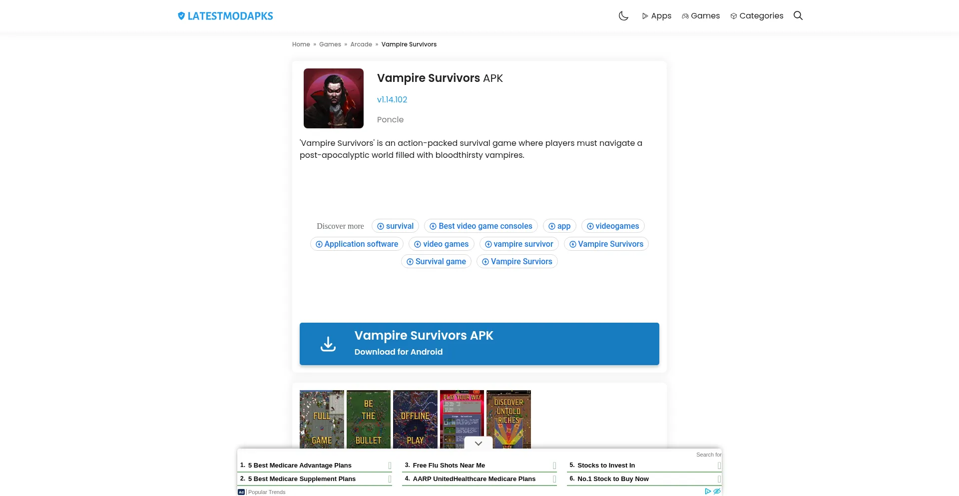
Task: Open search using the magnifier icon
Action: click(798, 16)
